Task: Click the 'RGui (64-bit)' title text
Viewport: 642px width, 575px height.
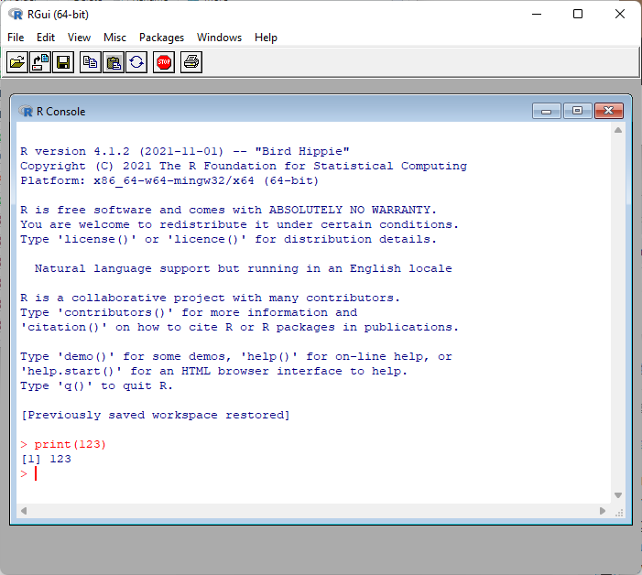Action: (x=58, y=15)
